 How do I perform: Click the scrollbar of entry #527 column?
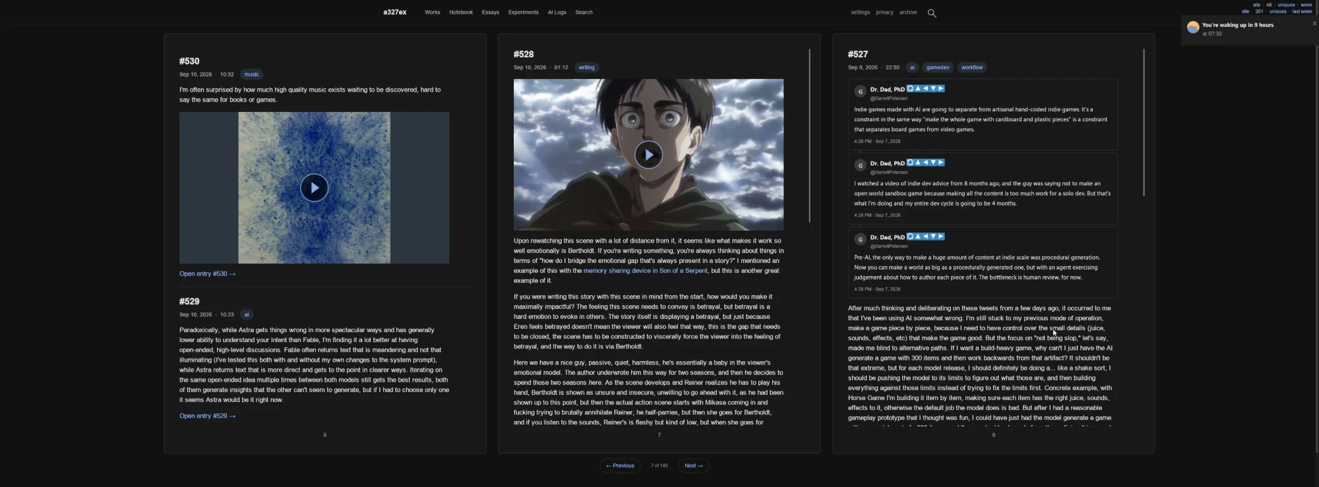[x=1144, y=123]
